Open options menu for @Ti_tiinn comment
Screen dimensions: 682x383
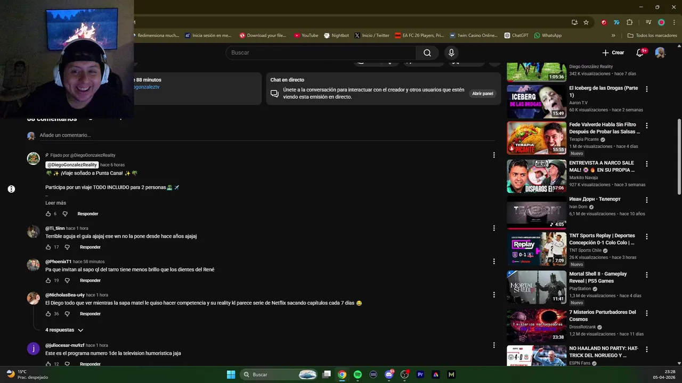pyautogui.click(x=494, y=228)
